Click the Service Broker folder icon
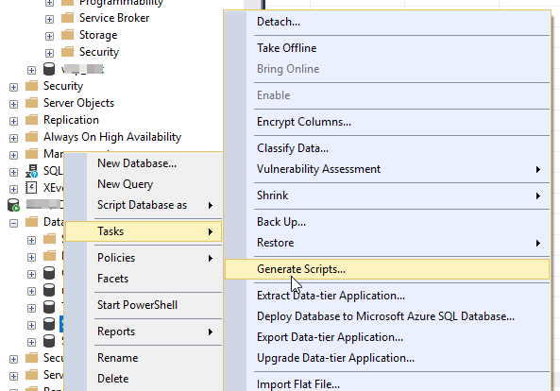 (67, 18)
